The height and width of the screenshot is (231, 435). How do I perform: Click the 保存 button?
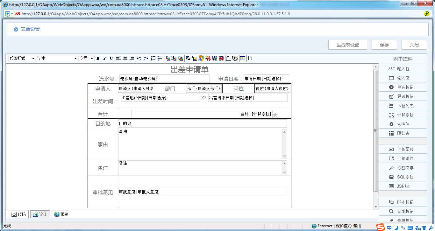pyautogui.click(x=384, y=45)
